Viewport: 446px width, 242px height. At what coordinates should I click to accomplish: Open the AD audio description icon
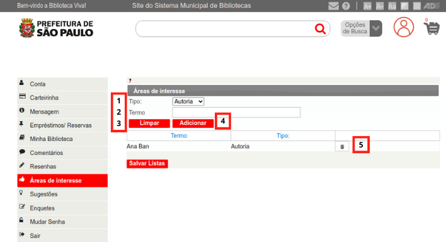coord(432,6)
